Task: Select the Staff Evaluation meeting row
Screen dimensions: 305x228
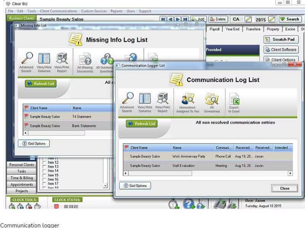Action: (x=208, y=166)
